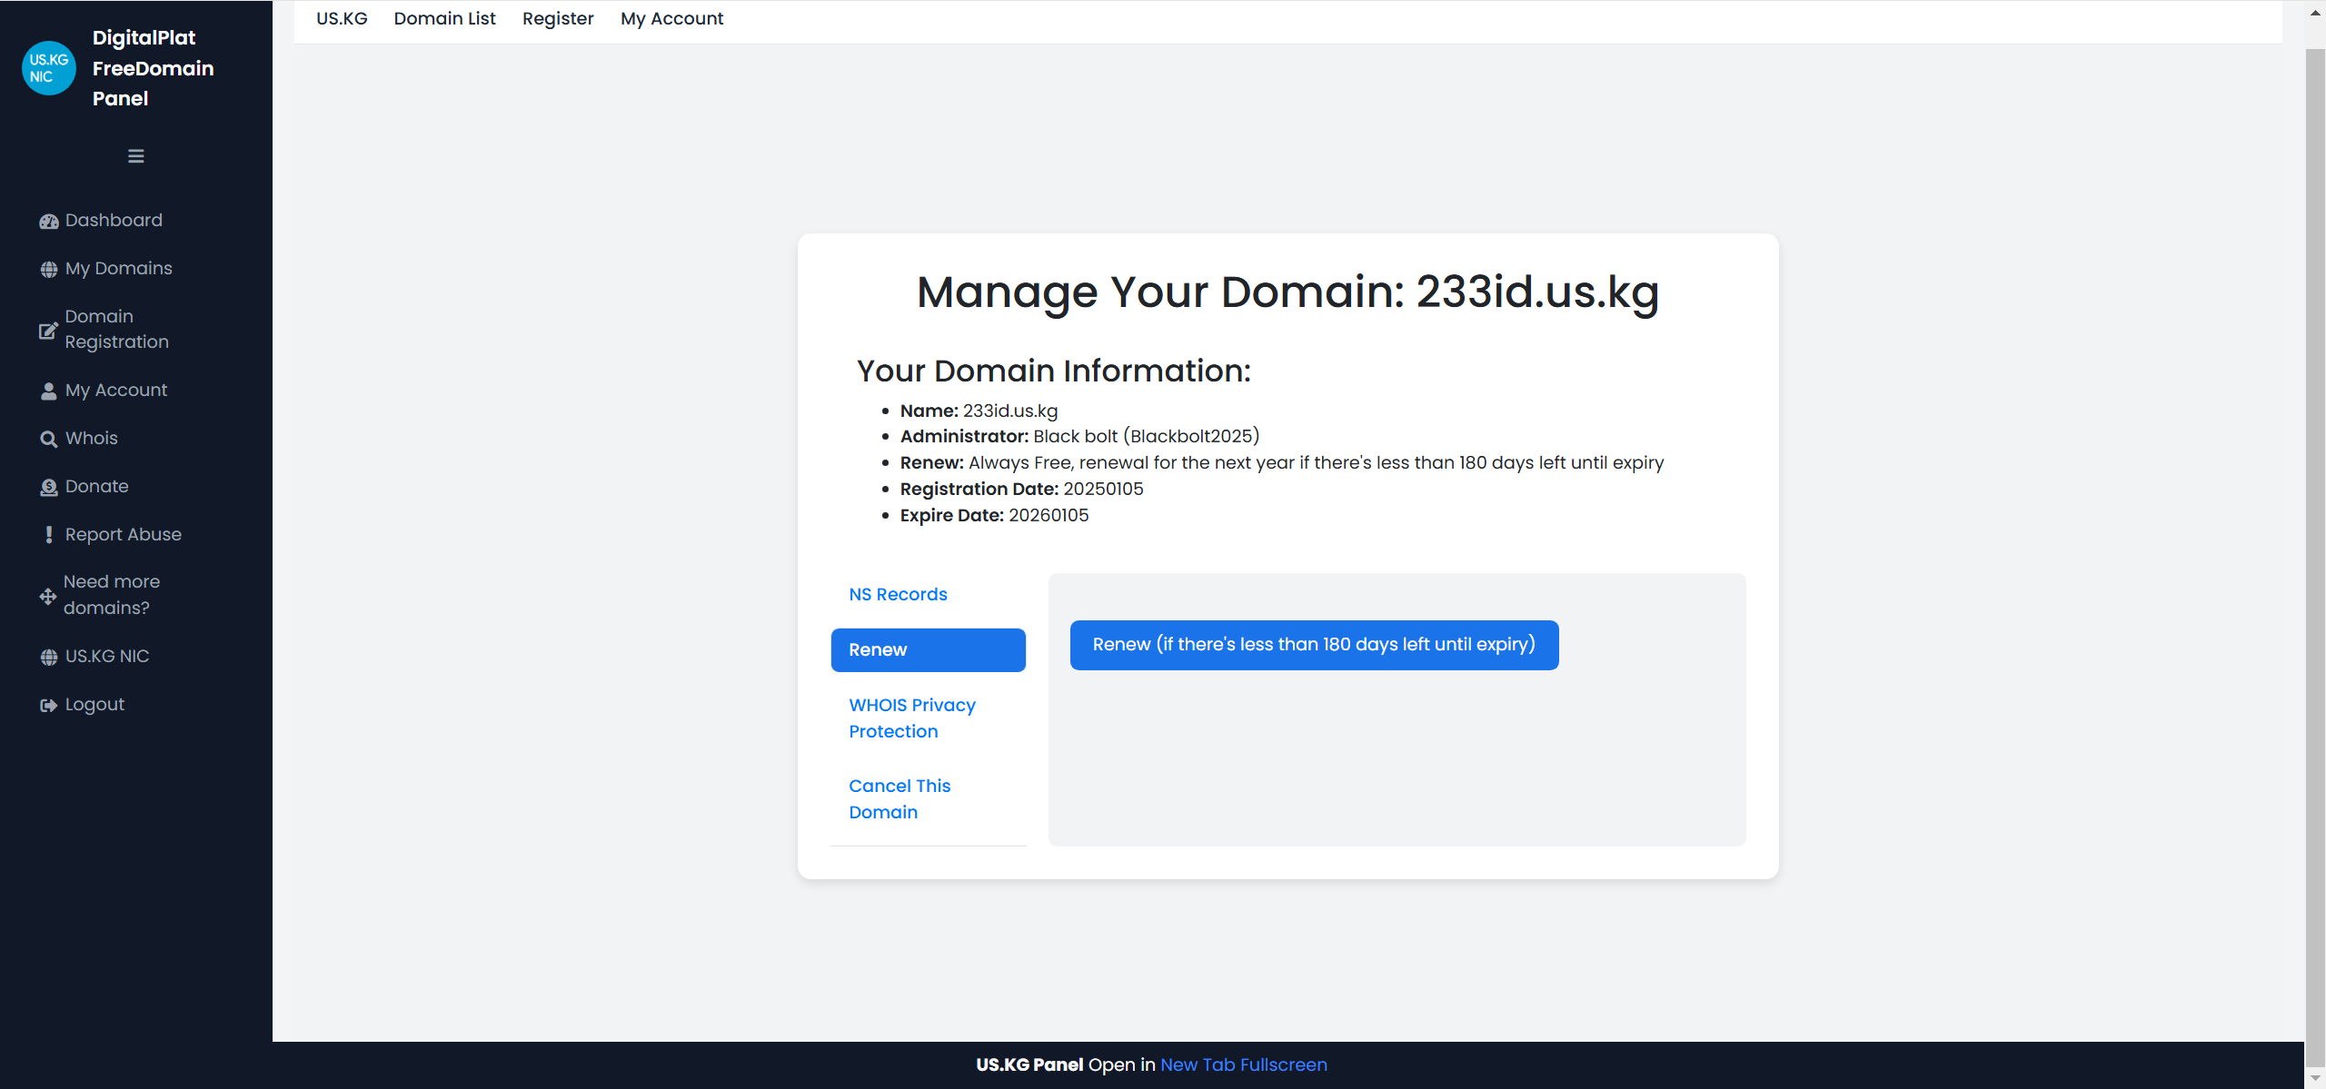Viewport: 2326px width, 1089px height.
Task: Click the scrollbar up arrow
Action: (2315, 13)
